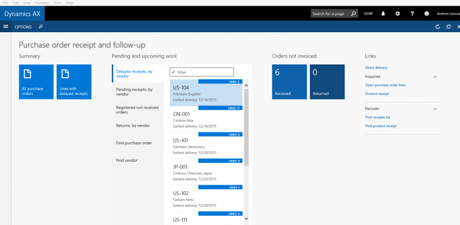The height and width of the screenshot is (225, 460).
Task: Open the hamburger navigation menu
Action: [x=6, y=26]
